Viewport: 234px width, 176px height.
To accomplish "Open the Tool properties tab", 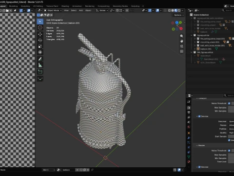I will pyautogui.click(x=189, y=102).
